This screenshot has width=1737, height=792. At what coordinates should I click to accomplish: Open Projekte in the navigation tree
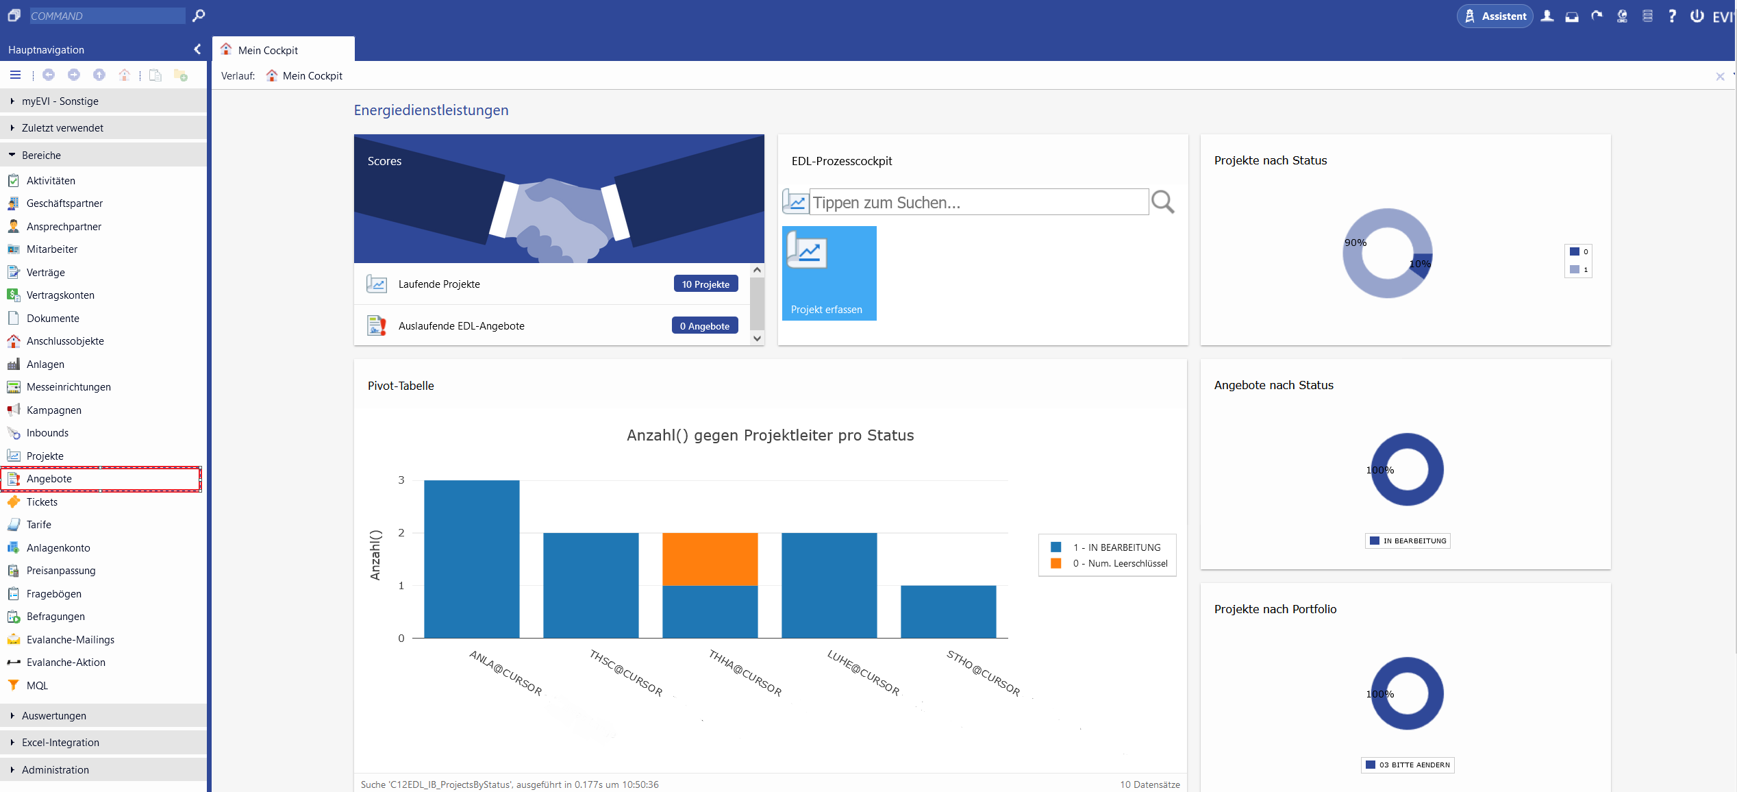[45, 456]
